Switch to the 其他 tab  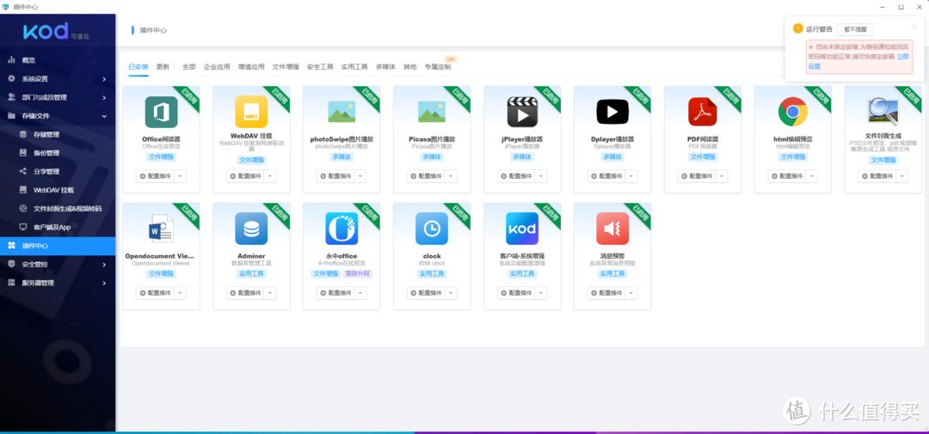(x=410, y=67)
